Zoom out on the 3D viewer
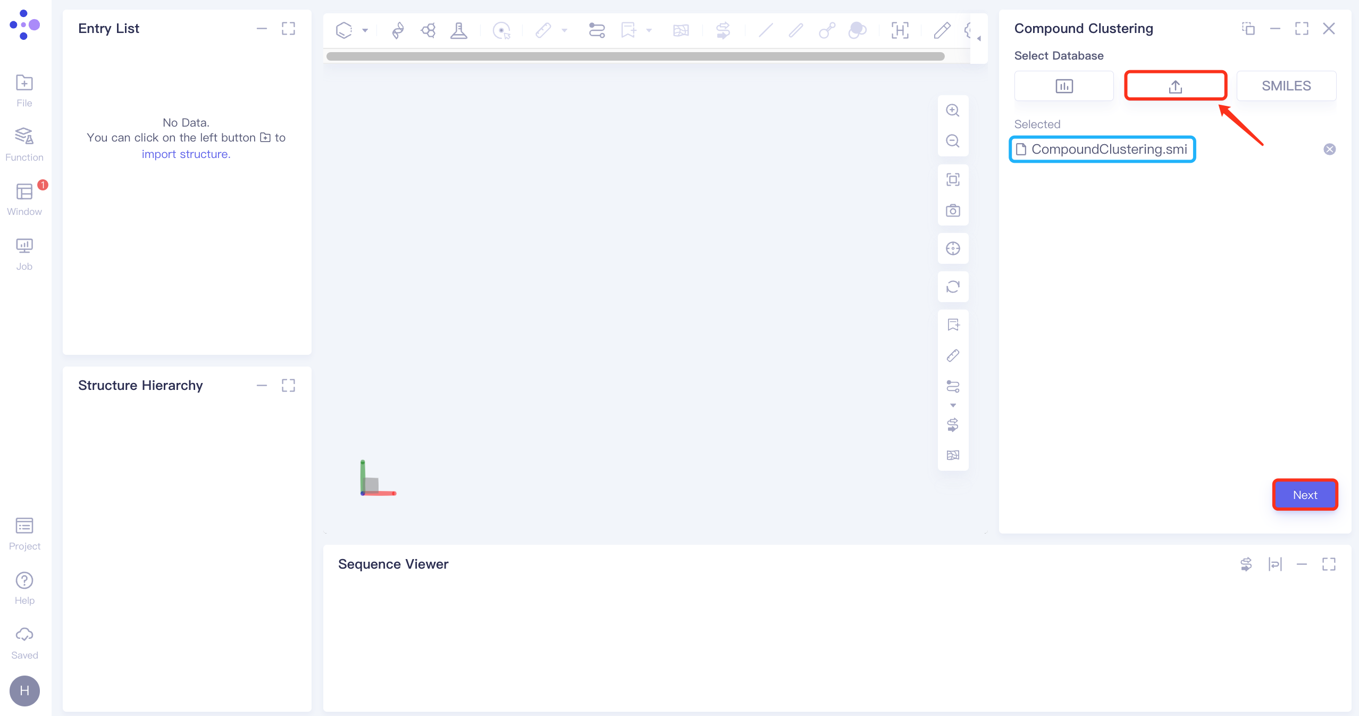The width and height of the screenshot is (1359, 716). point(953,141)
